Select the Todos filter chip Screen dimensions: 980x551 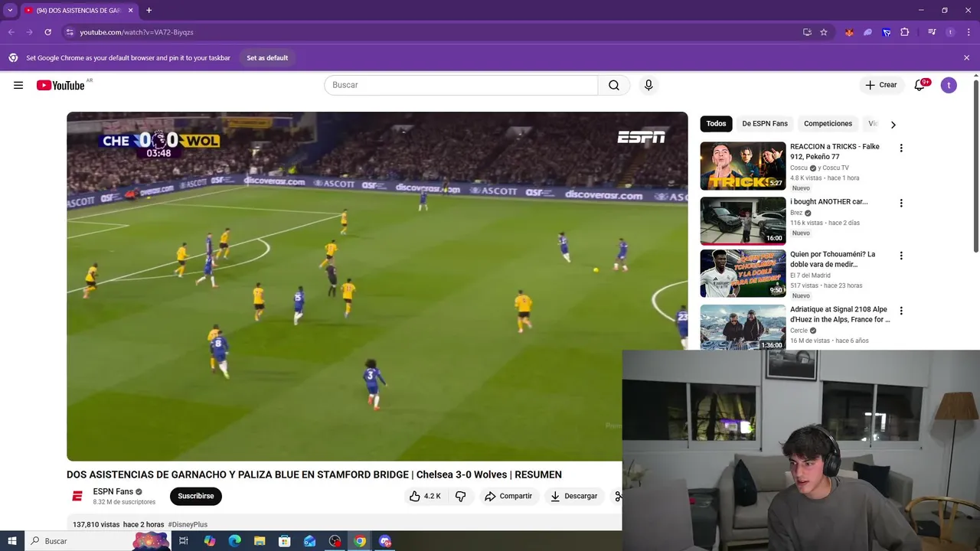click(x=717, y=123)
